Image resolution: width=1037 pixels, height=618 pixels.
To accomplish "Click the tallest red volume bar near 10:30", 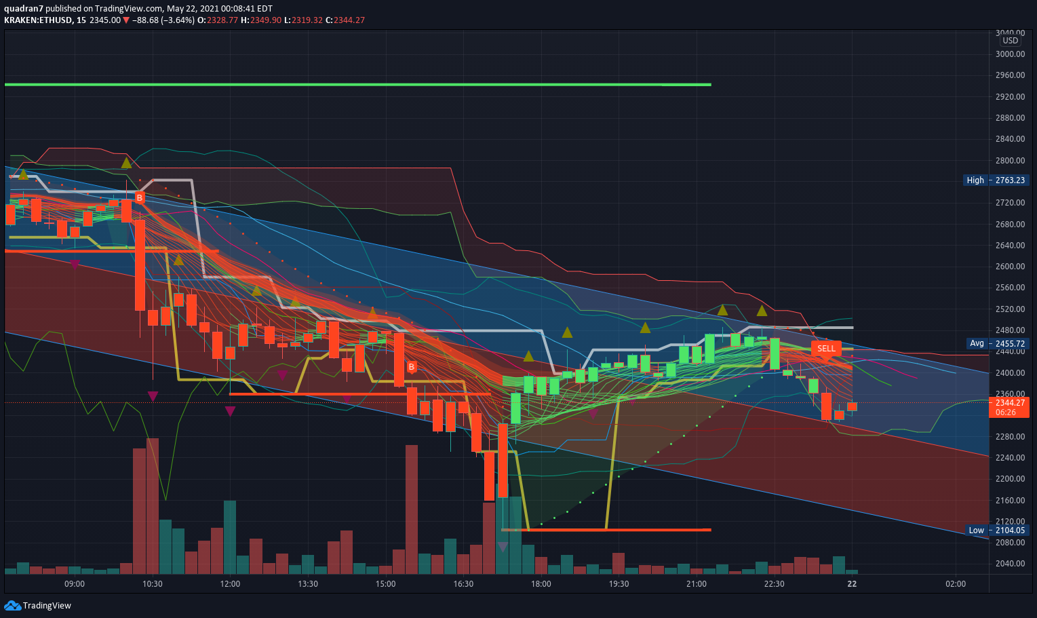I will click(x=153, y=506).
